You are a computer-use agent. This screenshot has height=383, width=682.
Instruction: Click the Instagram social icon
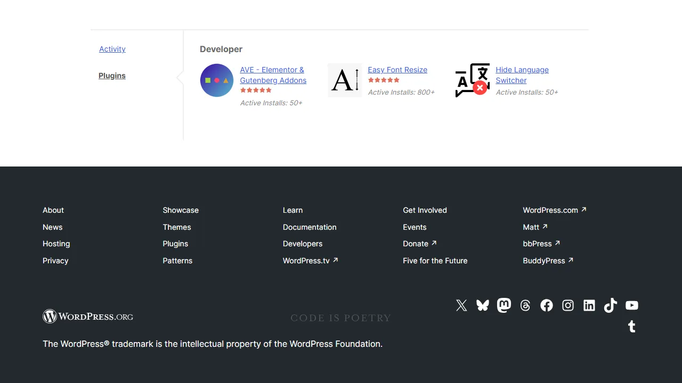(x=568, y=305)
